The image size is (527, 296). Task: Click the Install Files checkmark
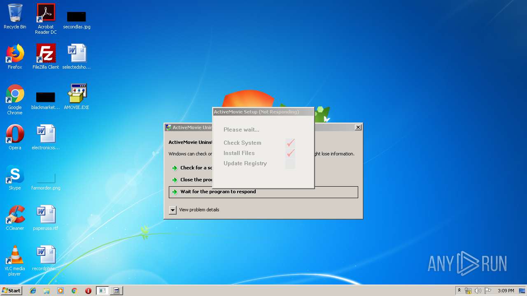tap(291, 153)
